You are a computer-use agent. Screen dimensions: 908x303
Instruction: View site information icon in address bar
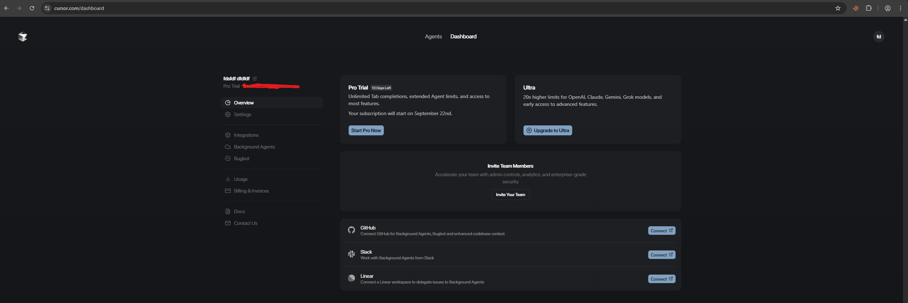(47, 8)
